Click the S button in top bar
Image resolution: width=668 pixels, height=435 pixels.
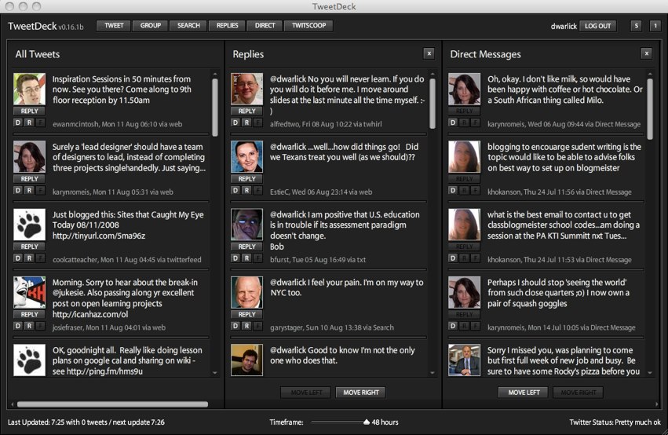(636, 26)
